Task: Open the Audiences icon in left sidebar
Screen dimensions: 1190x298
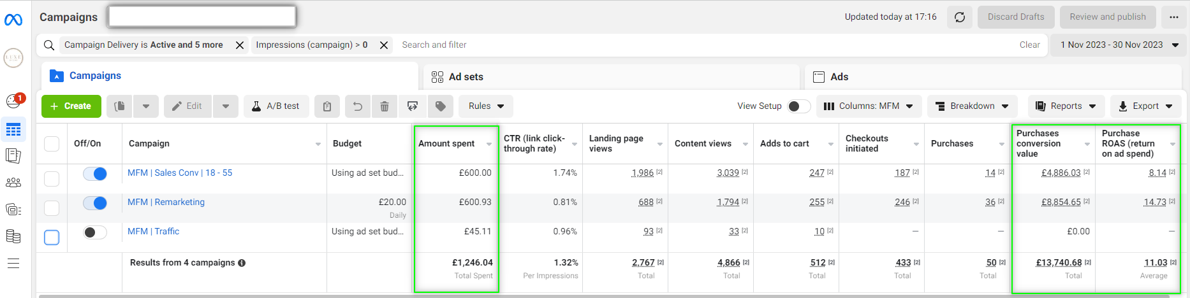Action: pos(13,183)
